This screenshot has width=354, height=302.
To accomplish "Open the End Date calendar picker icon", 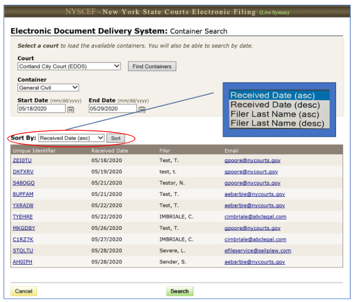I will pos(141,109).
